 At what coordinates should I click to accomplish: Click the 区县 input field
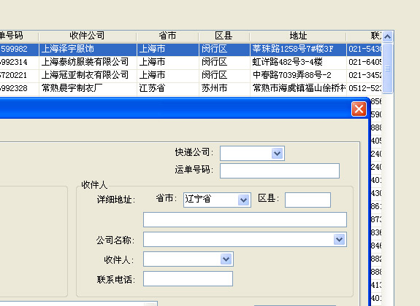[308, 200]
